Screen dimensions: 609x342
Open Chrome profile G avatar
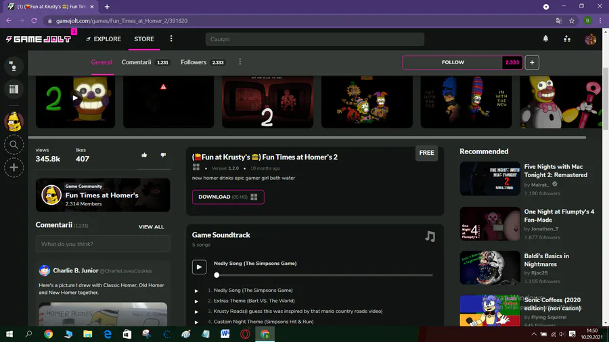pos(587,21)
